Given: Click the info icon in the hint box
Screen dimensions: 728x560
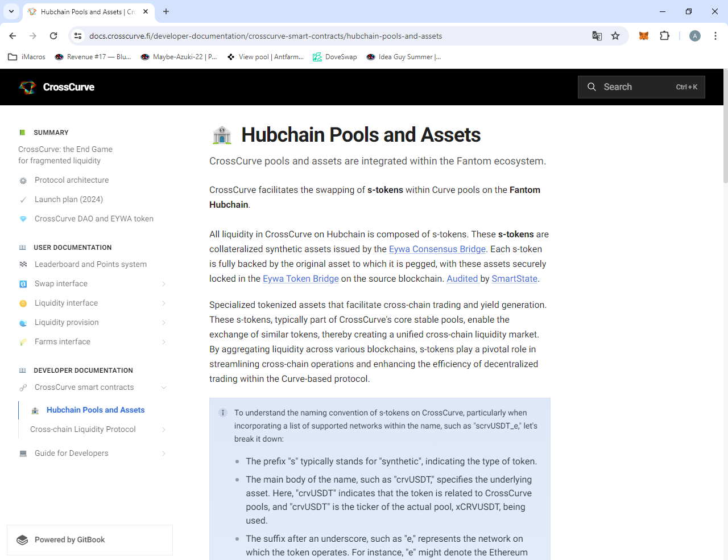Looking at the screenshot, I should click(223, 413).
